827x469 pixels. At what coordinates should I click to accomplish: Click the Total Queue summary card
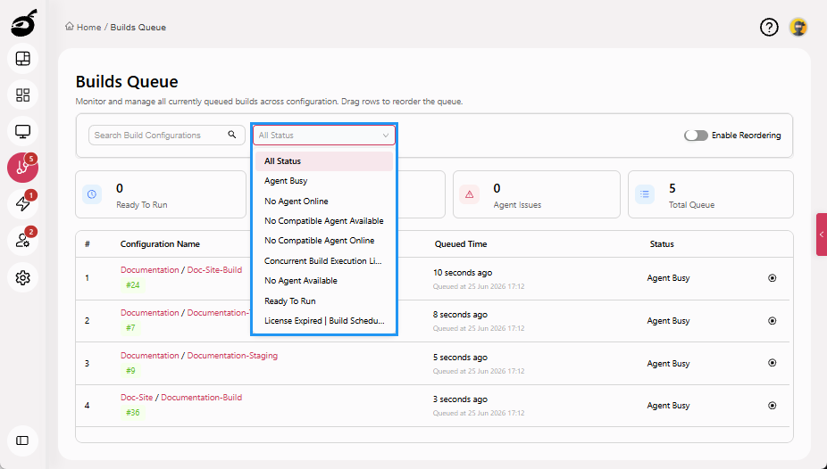coord(710,194)
